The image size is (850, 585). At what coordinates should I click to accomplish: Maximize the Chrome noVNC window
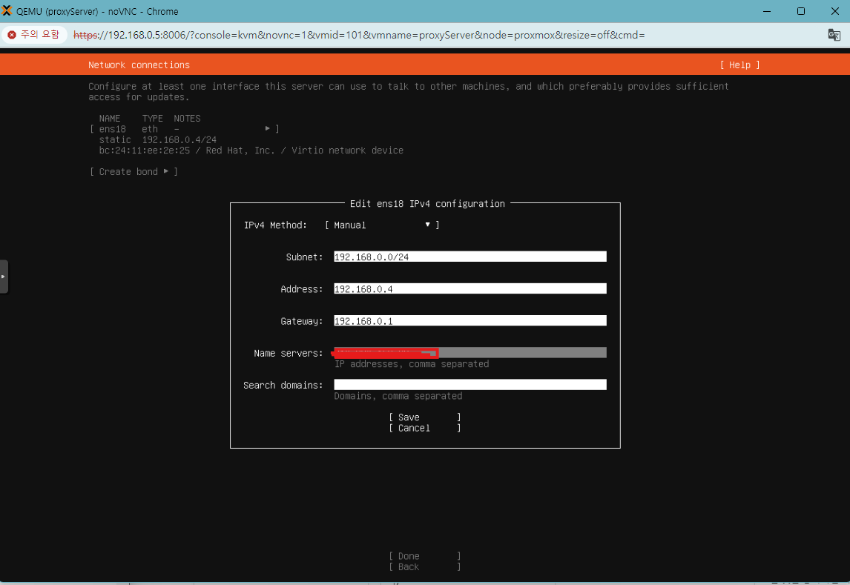pyautogui.click(x=800, y=11)
